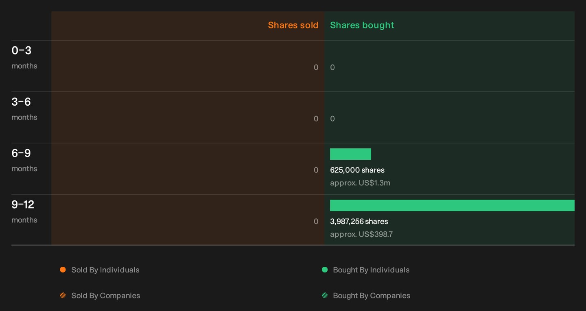Click the 3,987,256 shares text

pyautogui.click(x=359, y=221)
